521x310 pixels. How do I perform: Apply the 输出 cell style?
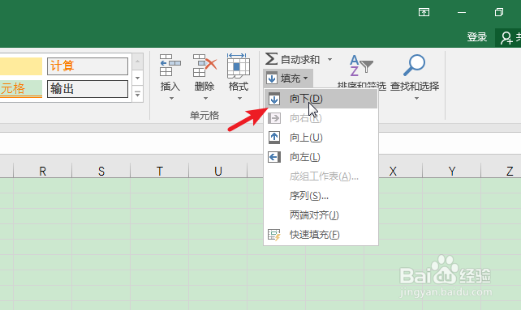[88, 89]
